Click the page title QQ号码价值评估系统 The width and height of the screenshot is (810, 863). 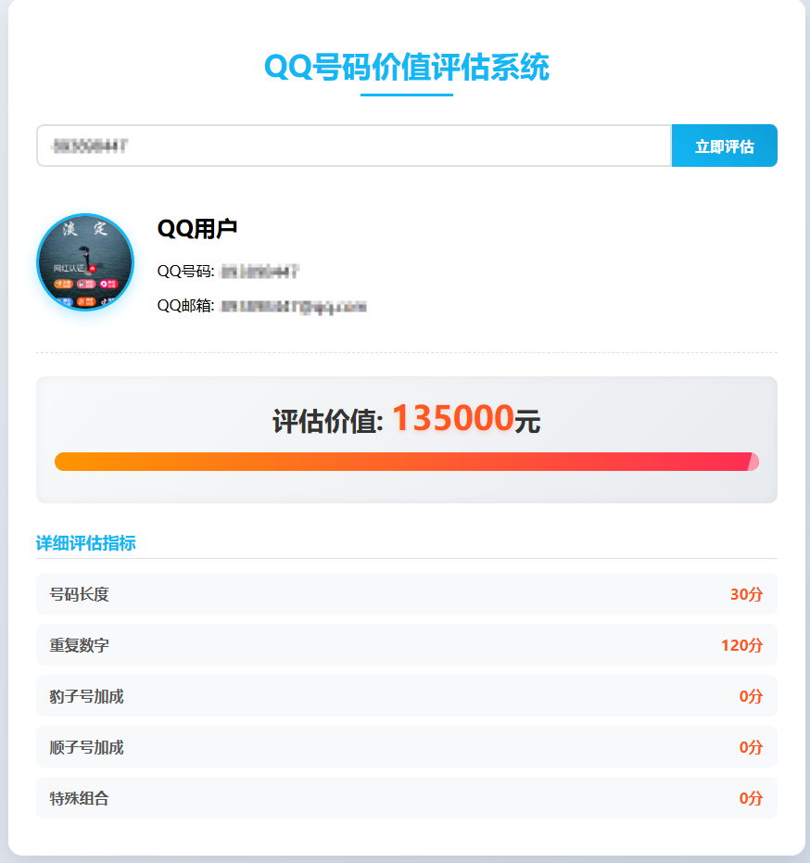(x=405, y=67)
